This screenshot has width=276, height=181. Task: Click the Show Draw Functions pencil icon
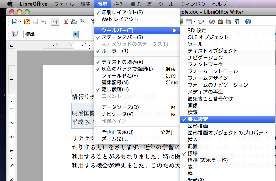pos(201,22)
